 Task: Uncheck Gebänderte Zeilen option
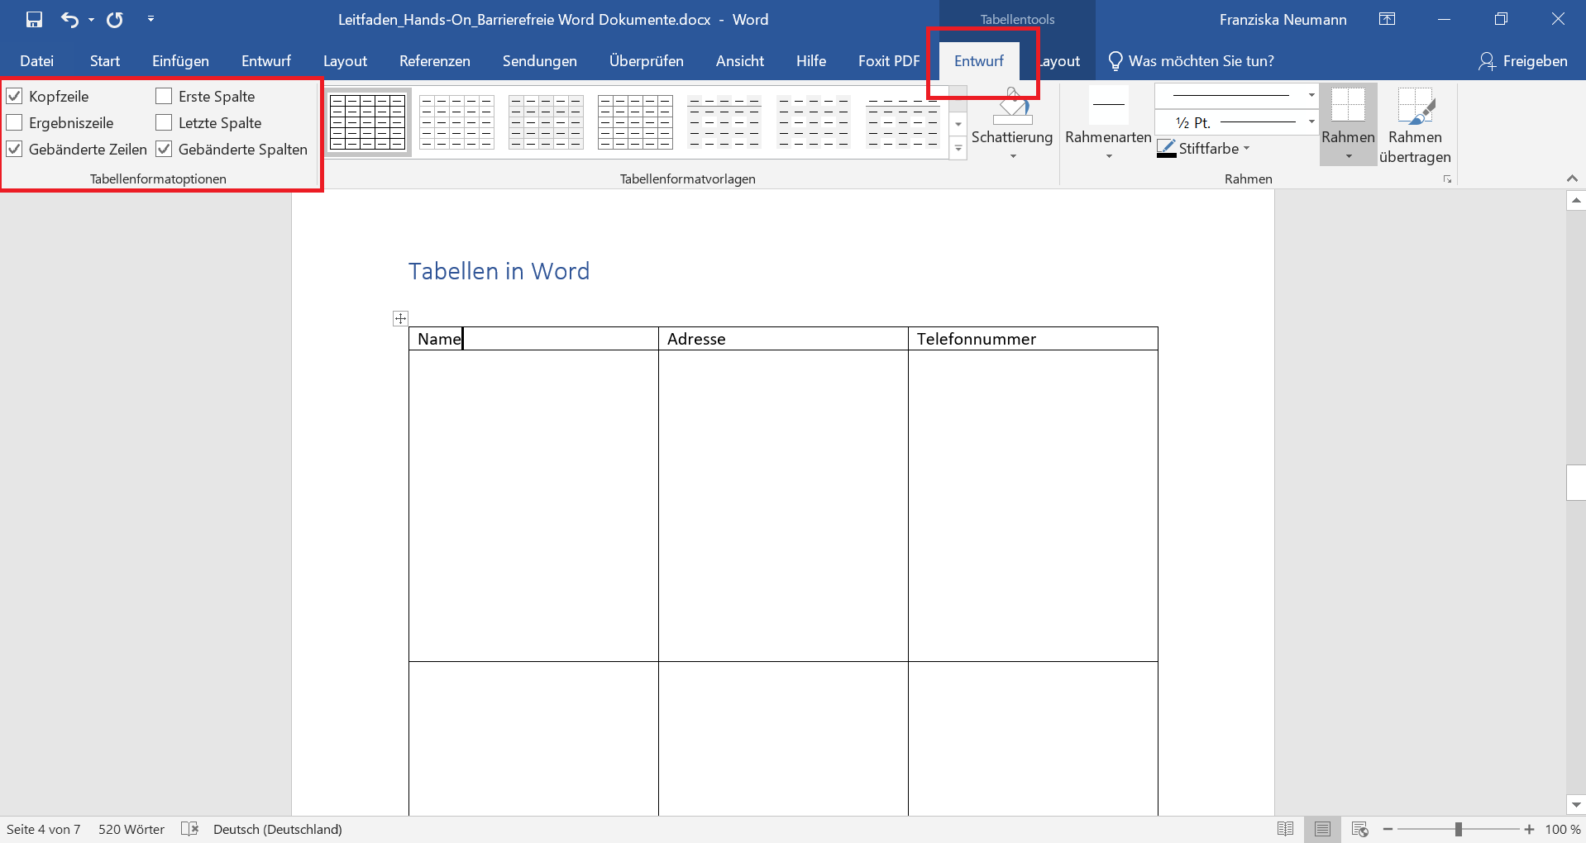(14, 149)
